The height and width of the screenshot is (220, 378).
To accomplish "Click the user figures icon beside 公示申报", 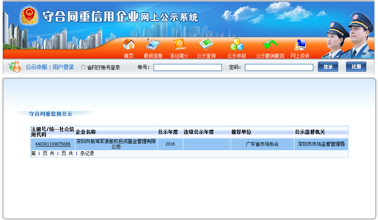I will (15, 67).
